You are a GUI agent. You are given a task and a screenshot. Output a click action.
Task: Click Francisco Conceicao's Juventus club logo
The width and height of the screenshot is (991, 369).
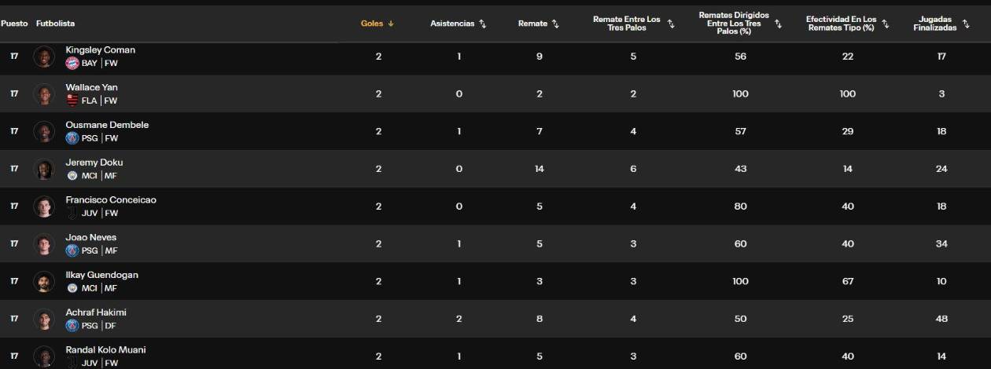pos(72,213)
